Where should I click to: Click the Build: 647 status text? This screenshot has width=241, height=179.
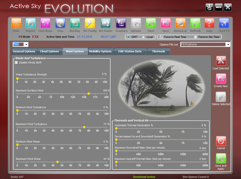click(x=17, y=177)
